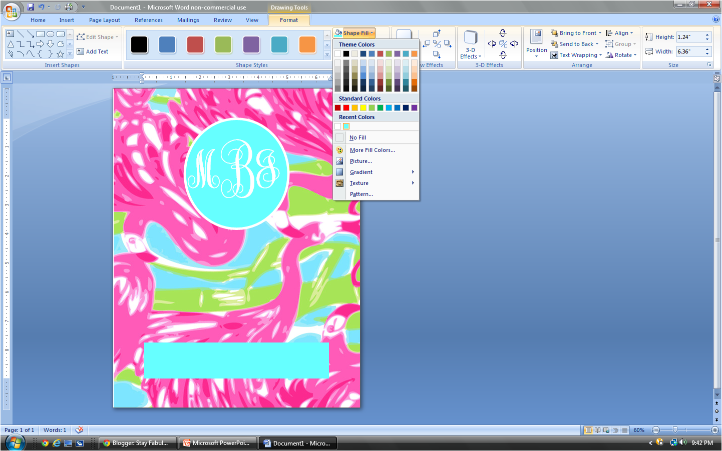722x451 pixels.
Task: Select the Text Box shape in gallery
Action: pos(11,34)
